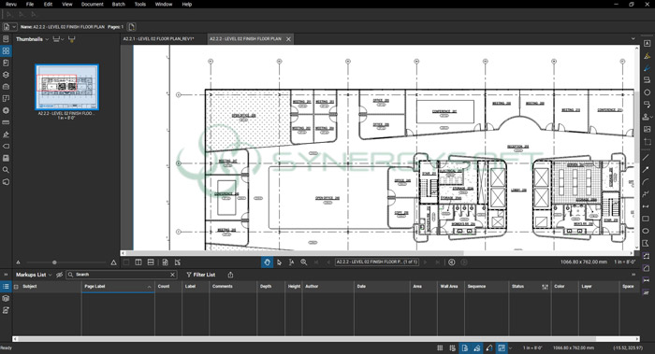Select the Pen tool in right toolbar

point(648,68)
